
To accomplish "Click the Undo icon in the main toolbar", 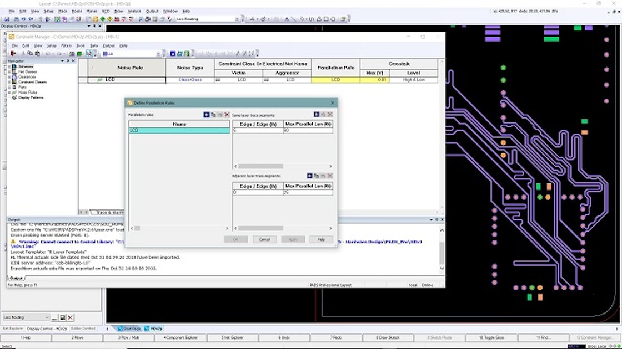I will (x=23, y=18).
